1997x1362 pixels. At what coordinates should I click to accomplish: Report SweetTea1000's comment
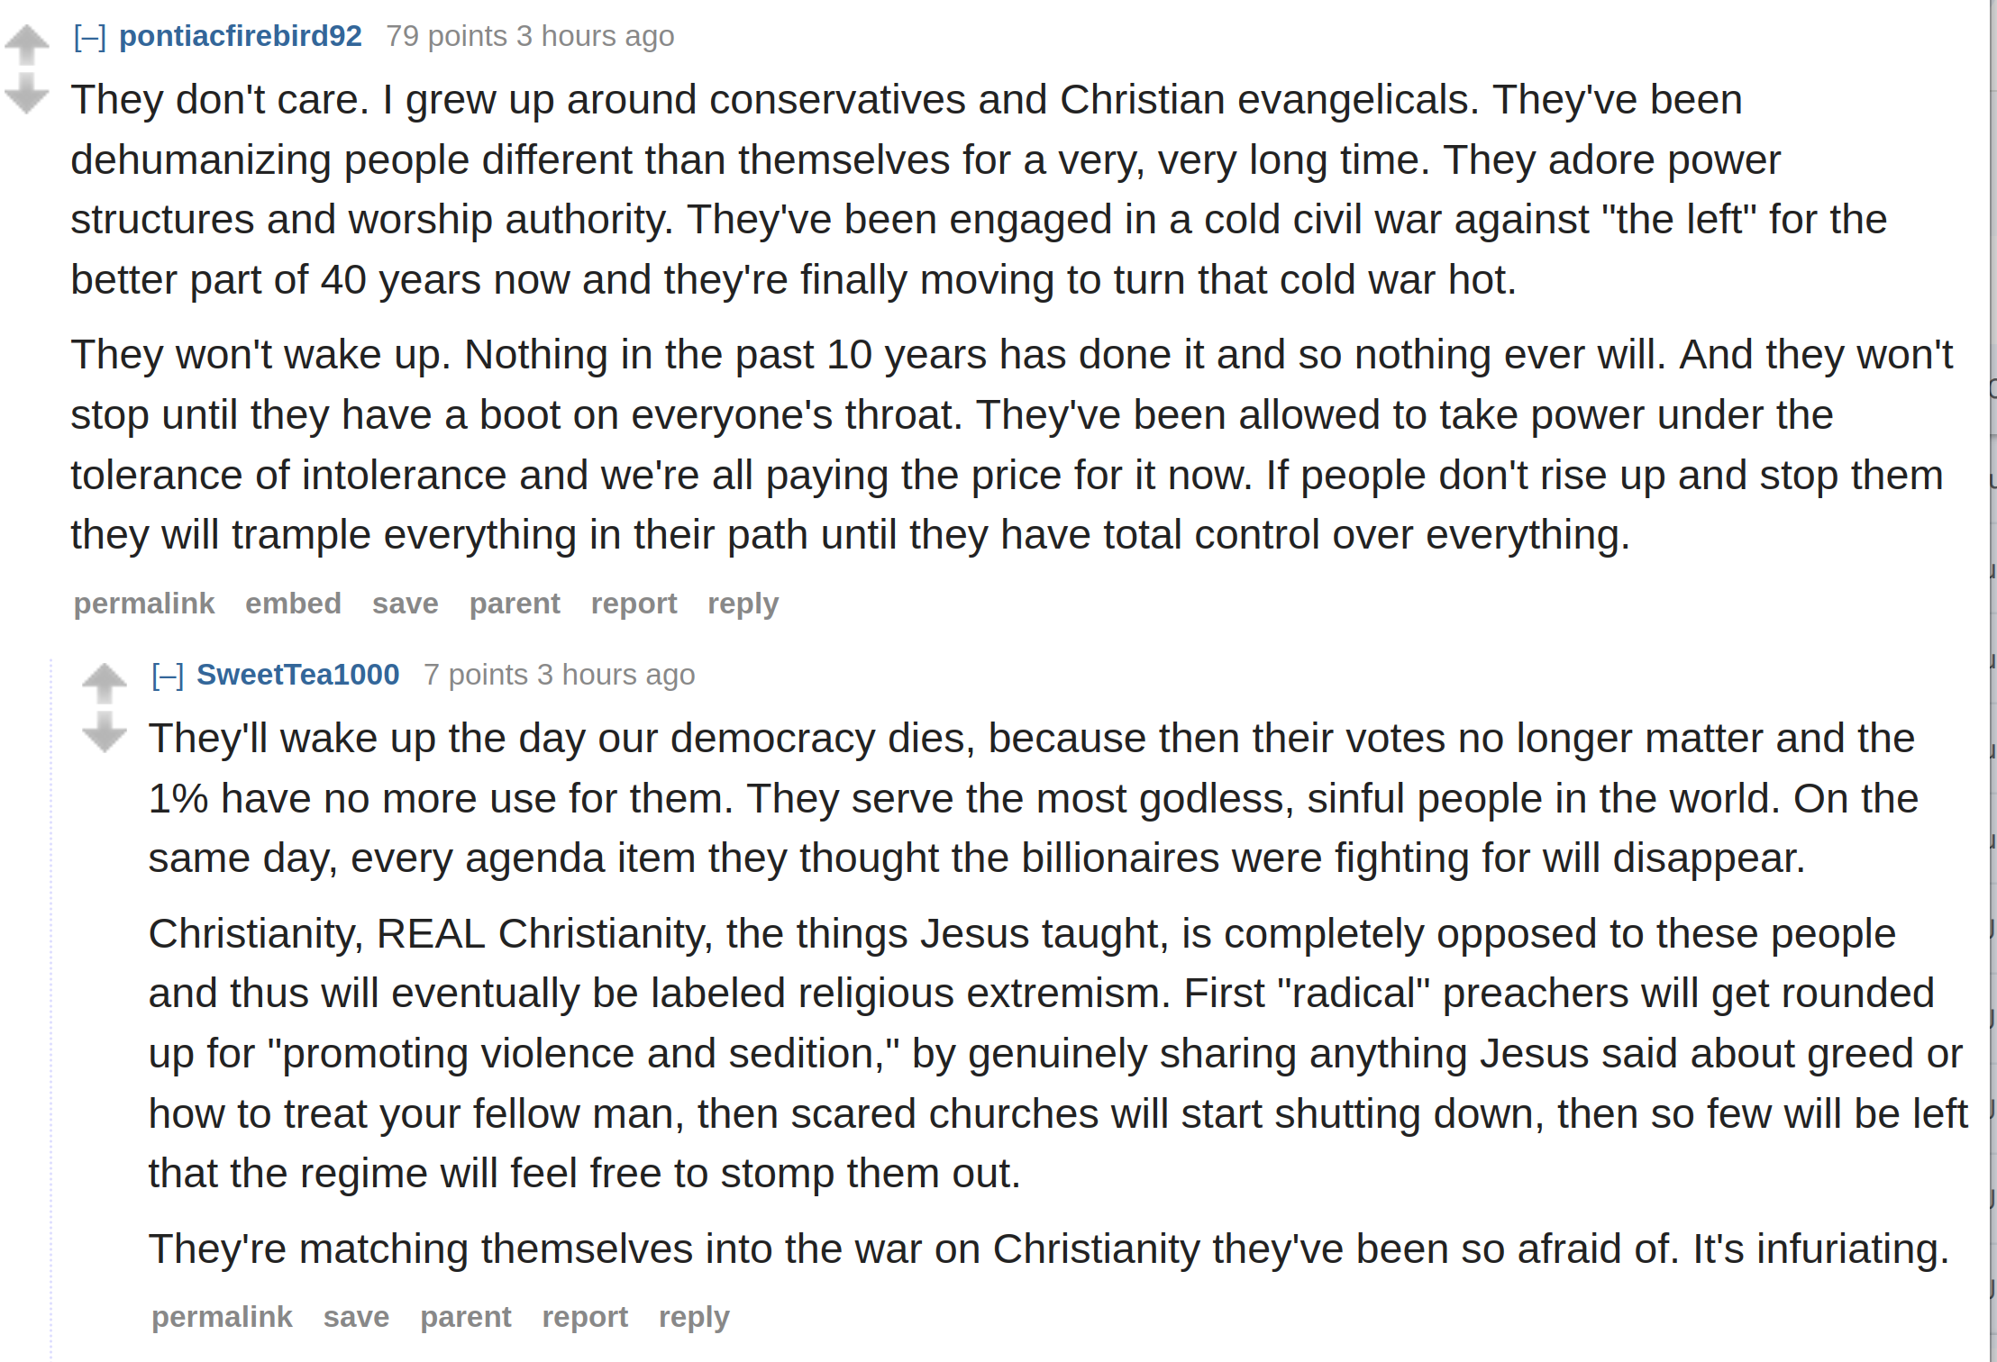pos(585,1317)
